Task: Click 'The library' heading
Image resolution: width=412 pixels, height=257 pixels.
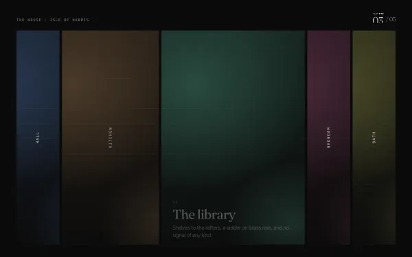Action: click(204, 215)
